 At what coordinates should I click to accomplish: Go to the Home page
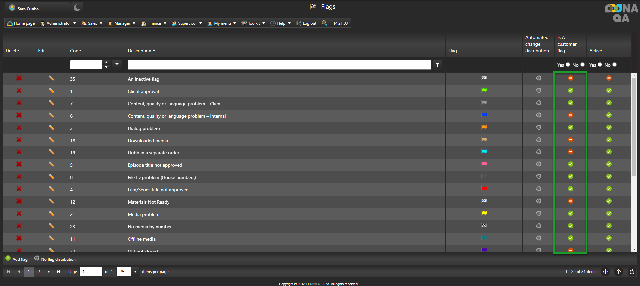click(x=21, y=23)
